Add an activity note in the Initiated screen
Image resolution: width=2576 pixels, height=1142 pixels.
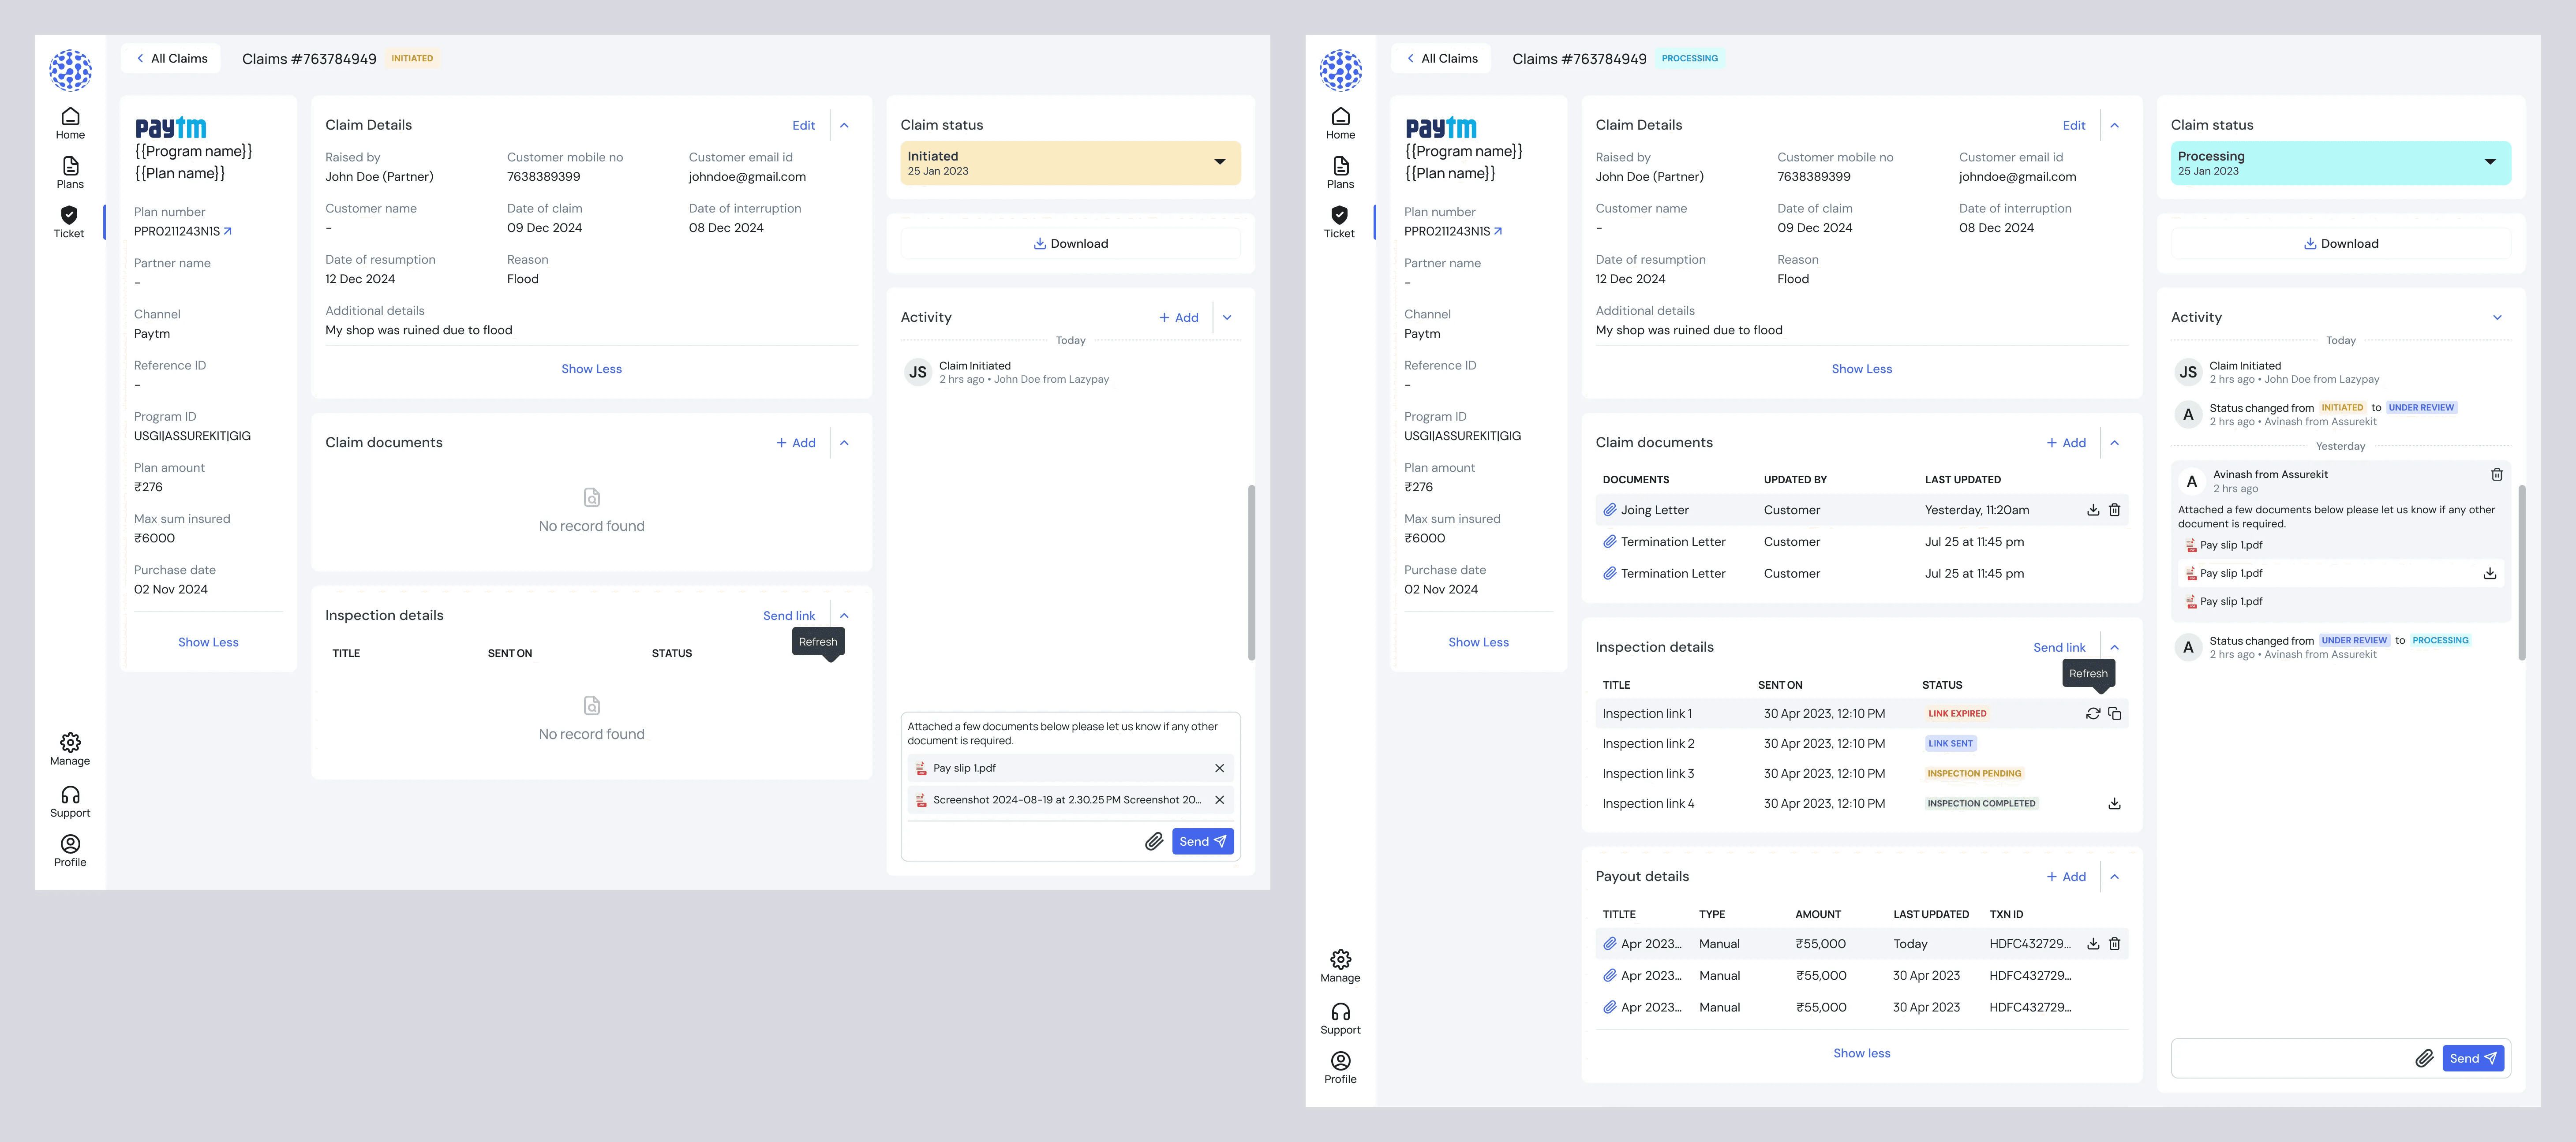pyautogui.click(x=1179, y=318)
